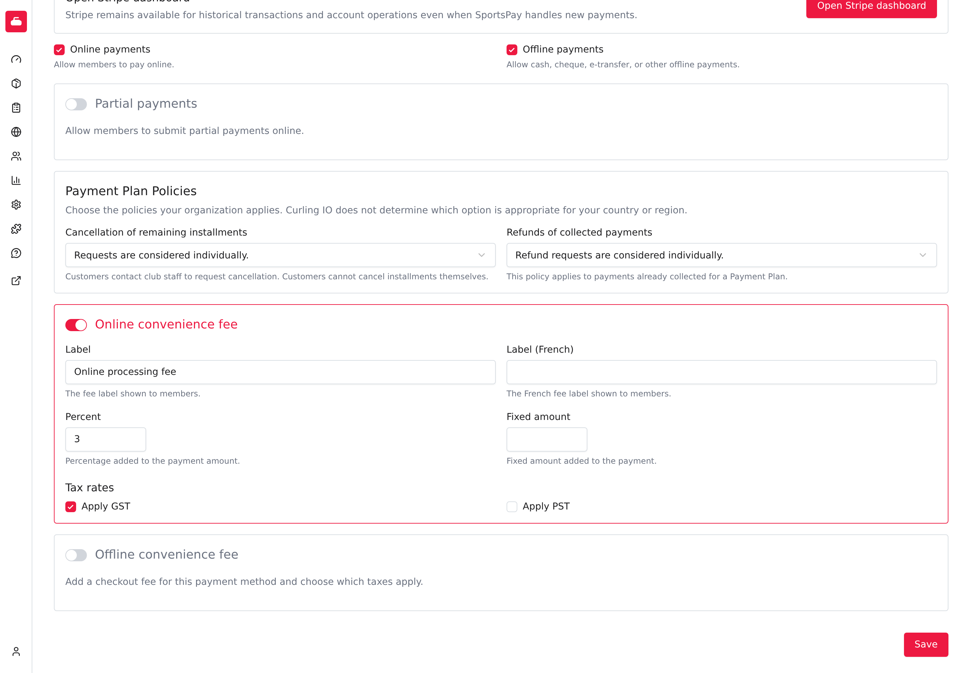Screen dimensions: 970x673
Task: Focus the Percent input field
Action: (x=105, y=439)
